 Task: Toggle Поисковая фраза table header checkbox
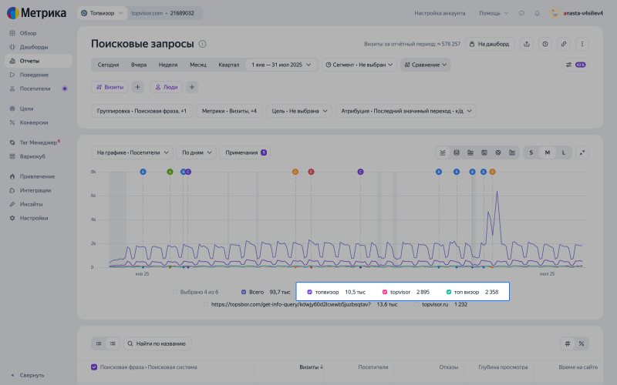pyautogui.click(x=94, y=367)
